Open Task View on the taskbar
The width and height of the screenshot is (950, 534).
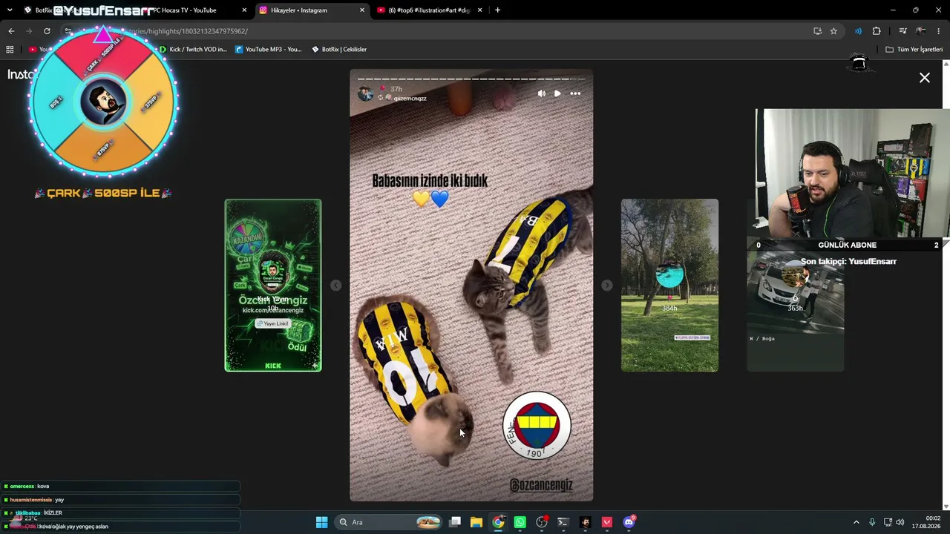click(455, 522)
